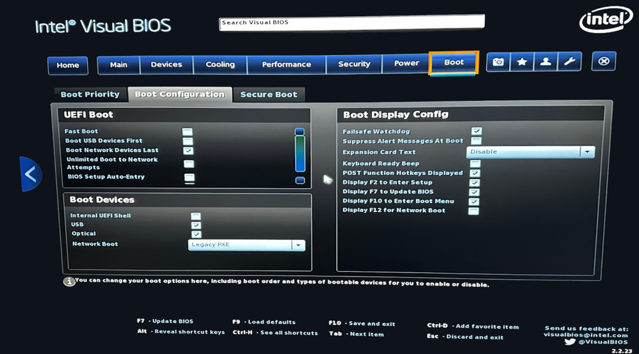Switch to the Performance tab
The image size is (639, 354).
pyautogui.click(x=286, y=64)
